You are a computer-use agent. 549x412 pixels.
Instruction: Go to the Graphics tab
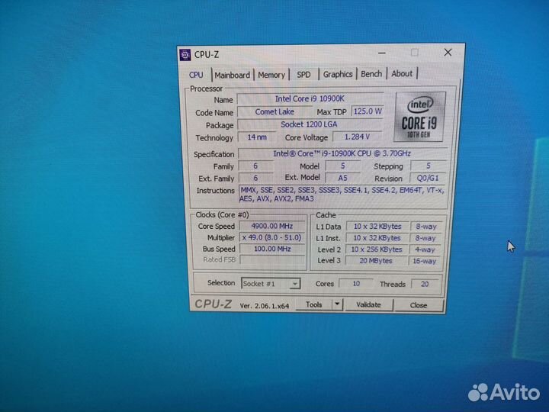pyautogui.click(x=338, y=74)
